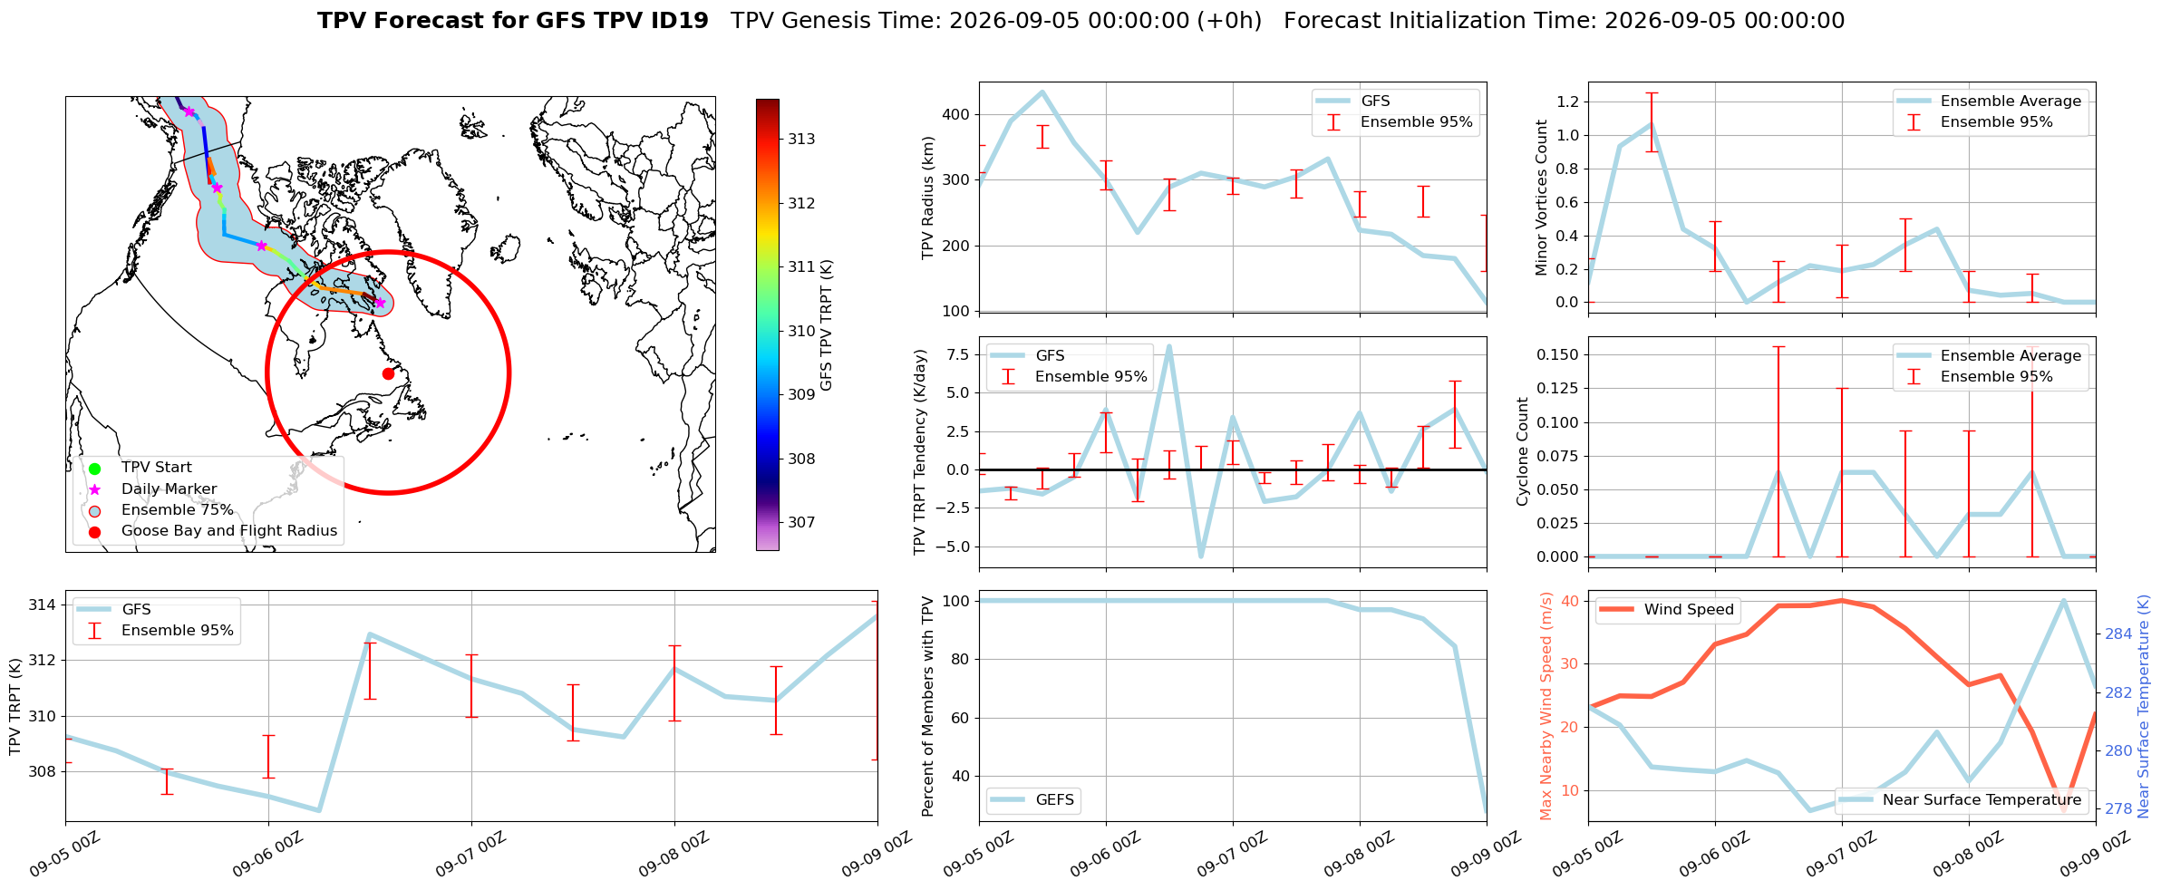The image size is (2161, 890).
Task: Click the 307 tick label on the colorbar
Action: pyautogui.click(x=801, y=523)
